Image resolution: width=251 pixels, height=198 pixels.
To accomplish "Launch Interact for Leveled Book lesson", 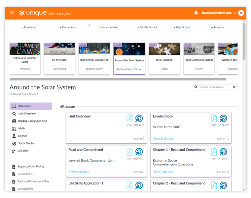I will 223,118.
